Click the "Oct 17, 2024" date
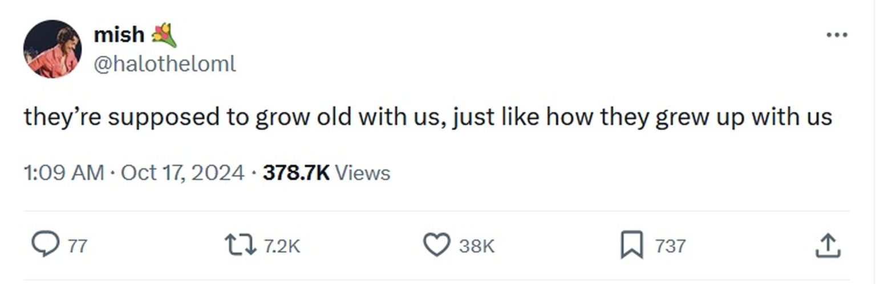Screen dimensions: 876x284 (x=182, y=172)
